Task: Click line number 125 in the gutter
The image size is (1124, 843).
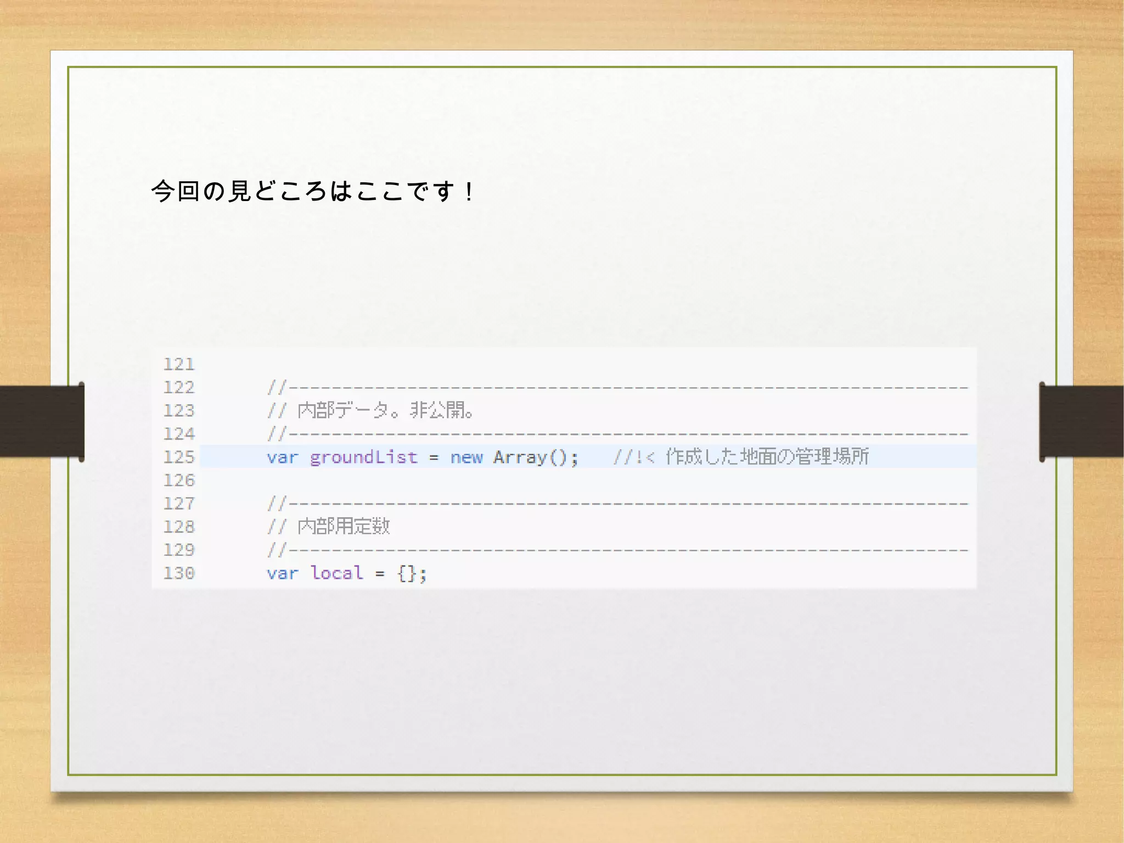Action: coord(179,457)
